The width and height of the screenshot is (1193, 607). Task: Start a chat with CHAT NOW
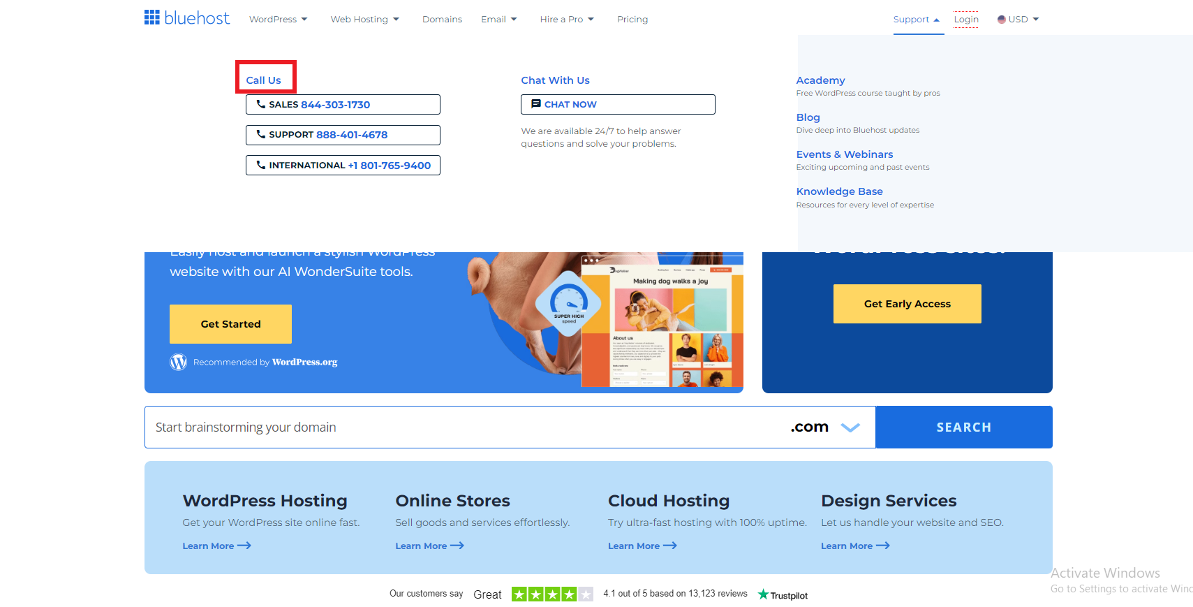pyautogui.click(x=618, y=104)
